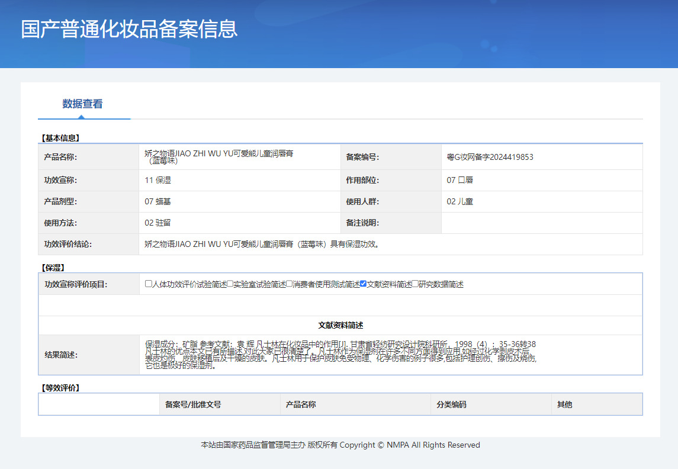This screenshot has width=678, height=469.
Task: Click the 07 蜡基 product form value
Action: 158,201
